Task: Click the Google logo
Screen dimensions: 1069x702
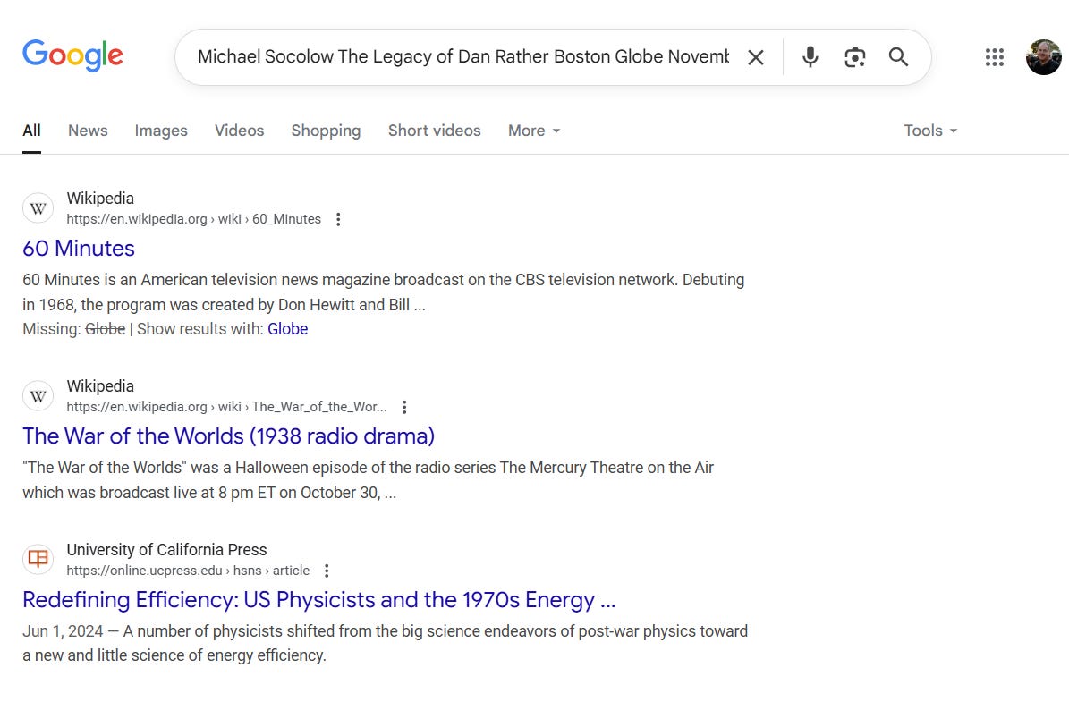Action: point(72,55)
